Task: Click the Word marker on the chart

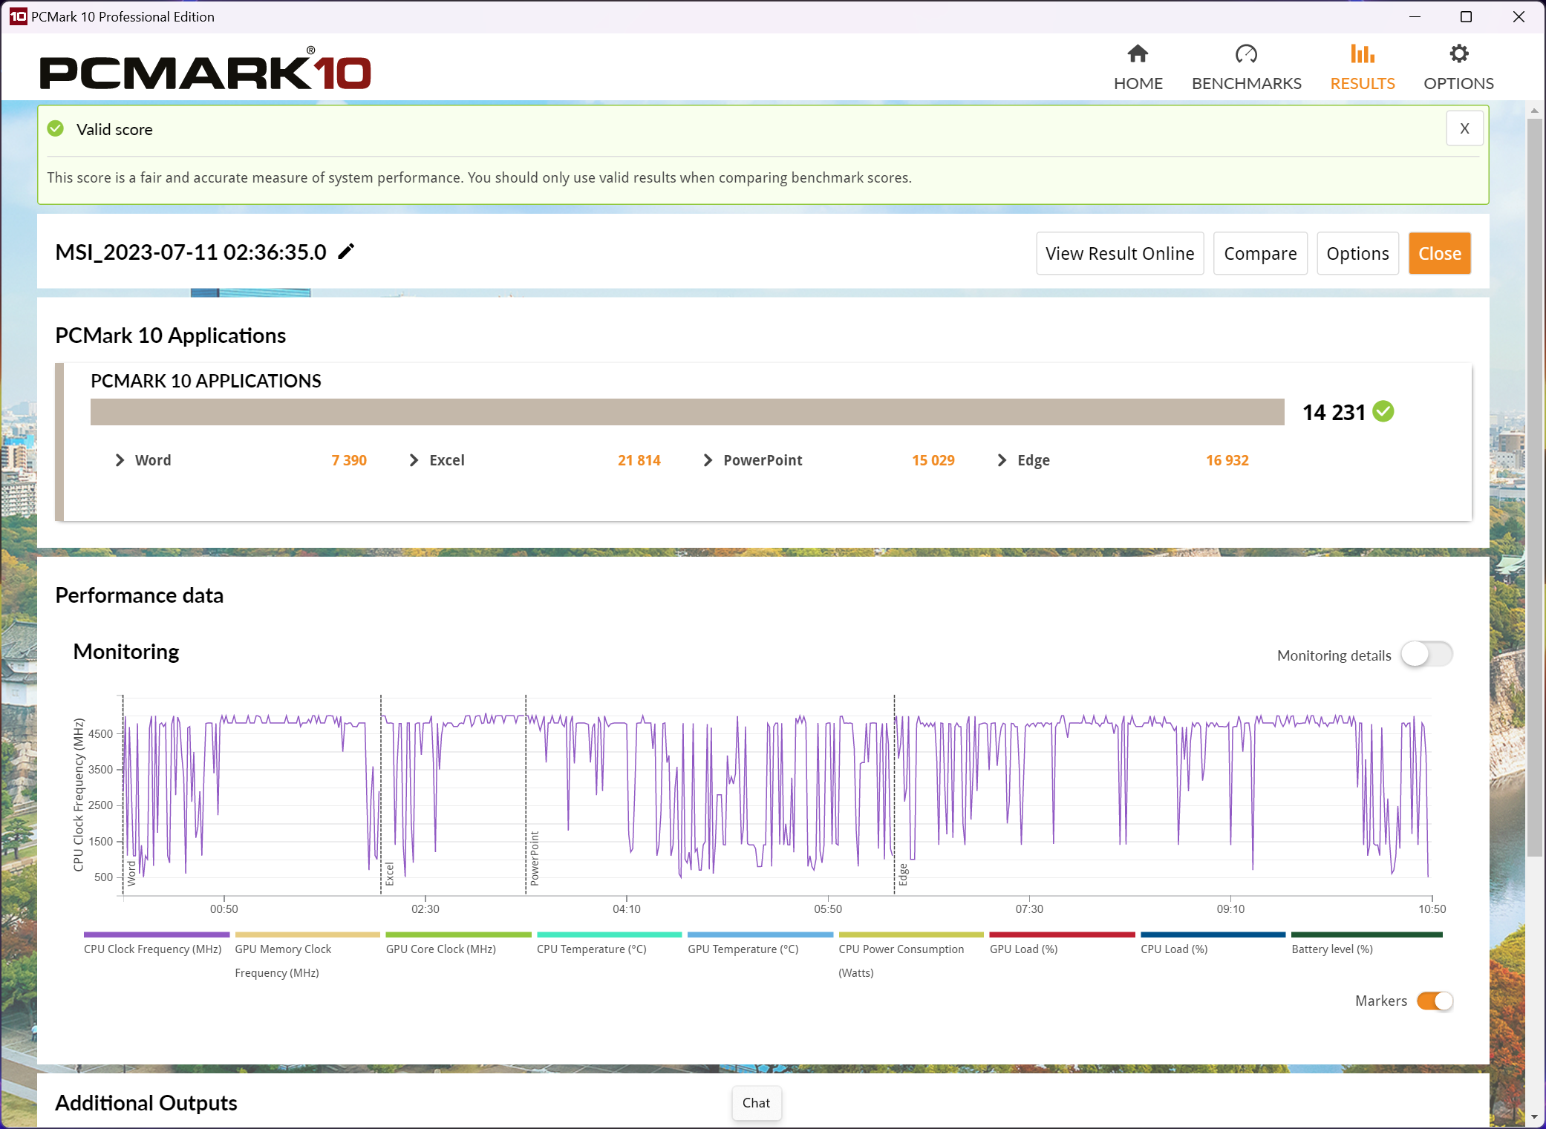Action: click(131, 874)
